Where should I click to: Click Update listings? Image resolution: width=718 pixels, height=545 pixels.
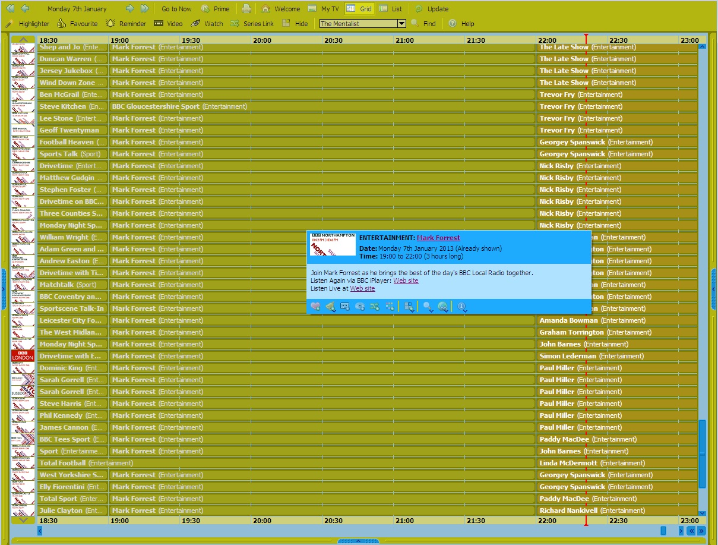point(432,9)
